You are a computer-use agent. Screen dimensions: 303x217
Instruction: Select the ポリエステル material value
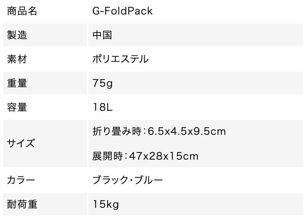coord(121,59)
